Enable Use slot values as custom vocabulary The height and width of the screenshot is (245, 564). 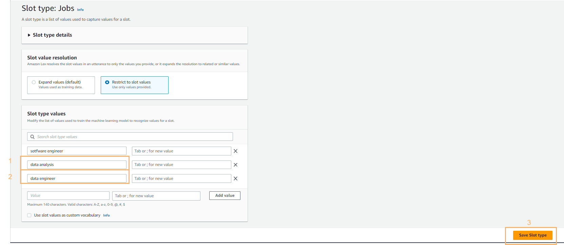(29, 215)
